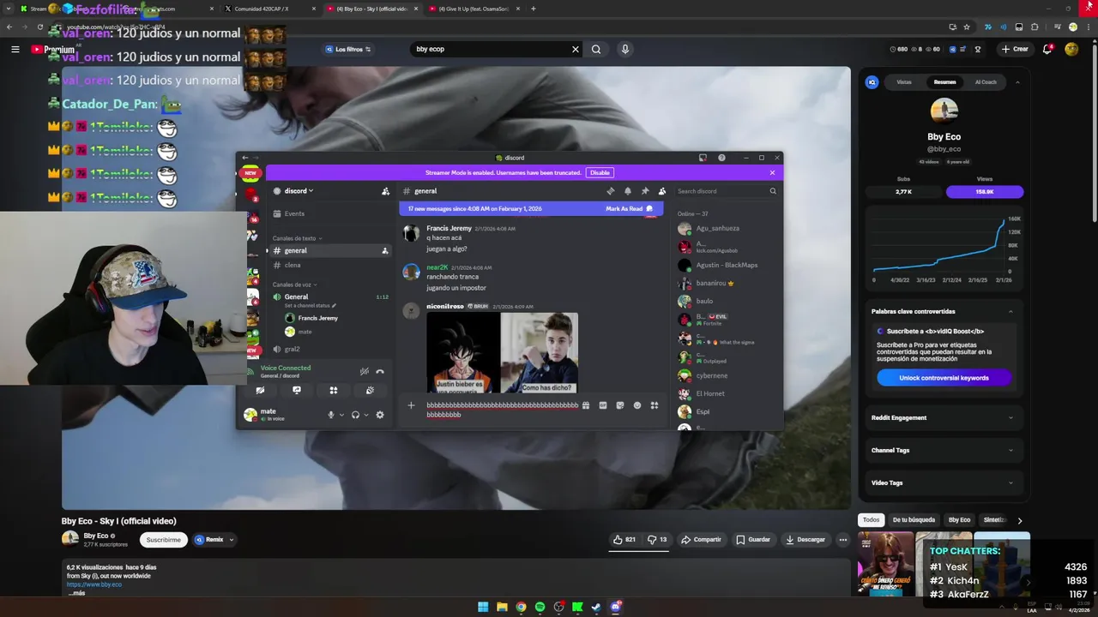
Task: Like the Bby Eco video
Action: (624, 540)
